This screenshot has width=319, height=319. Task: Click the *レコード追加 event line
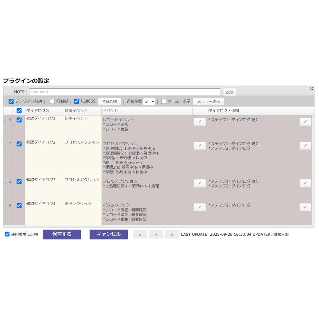(x=115, y=124)
